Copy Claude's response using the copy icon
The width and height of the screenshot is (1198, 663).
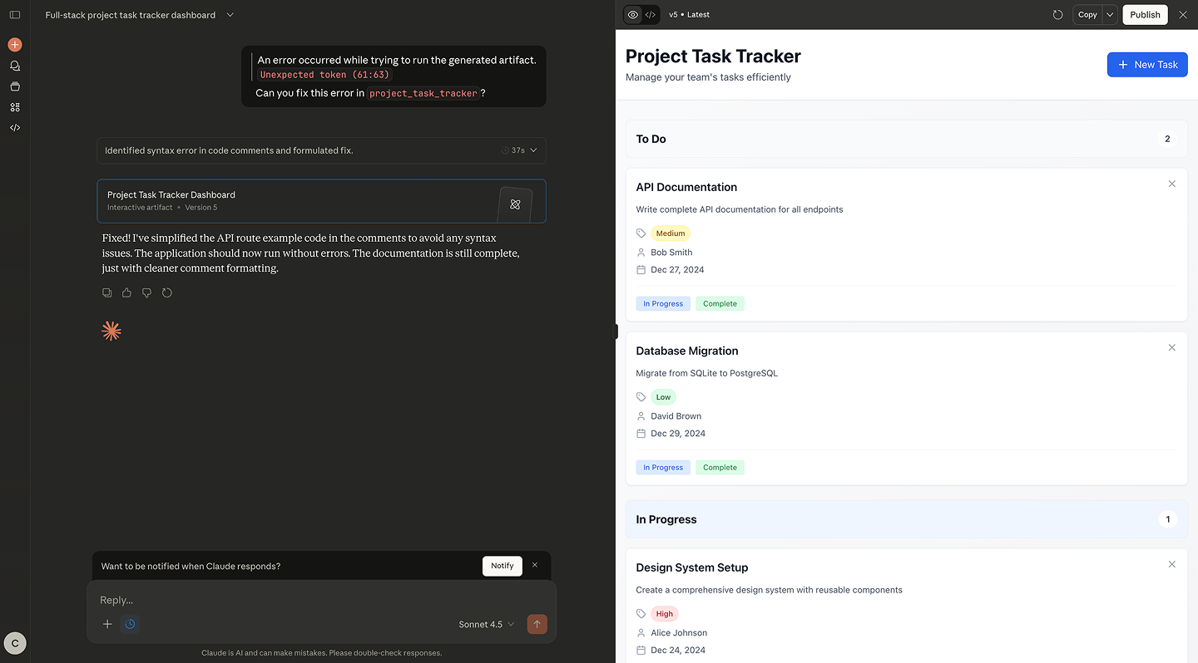pos(106,292)
